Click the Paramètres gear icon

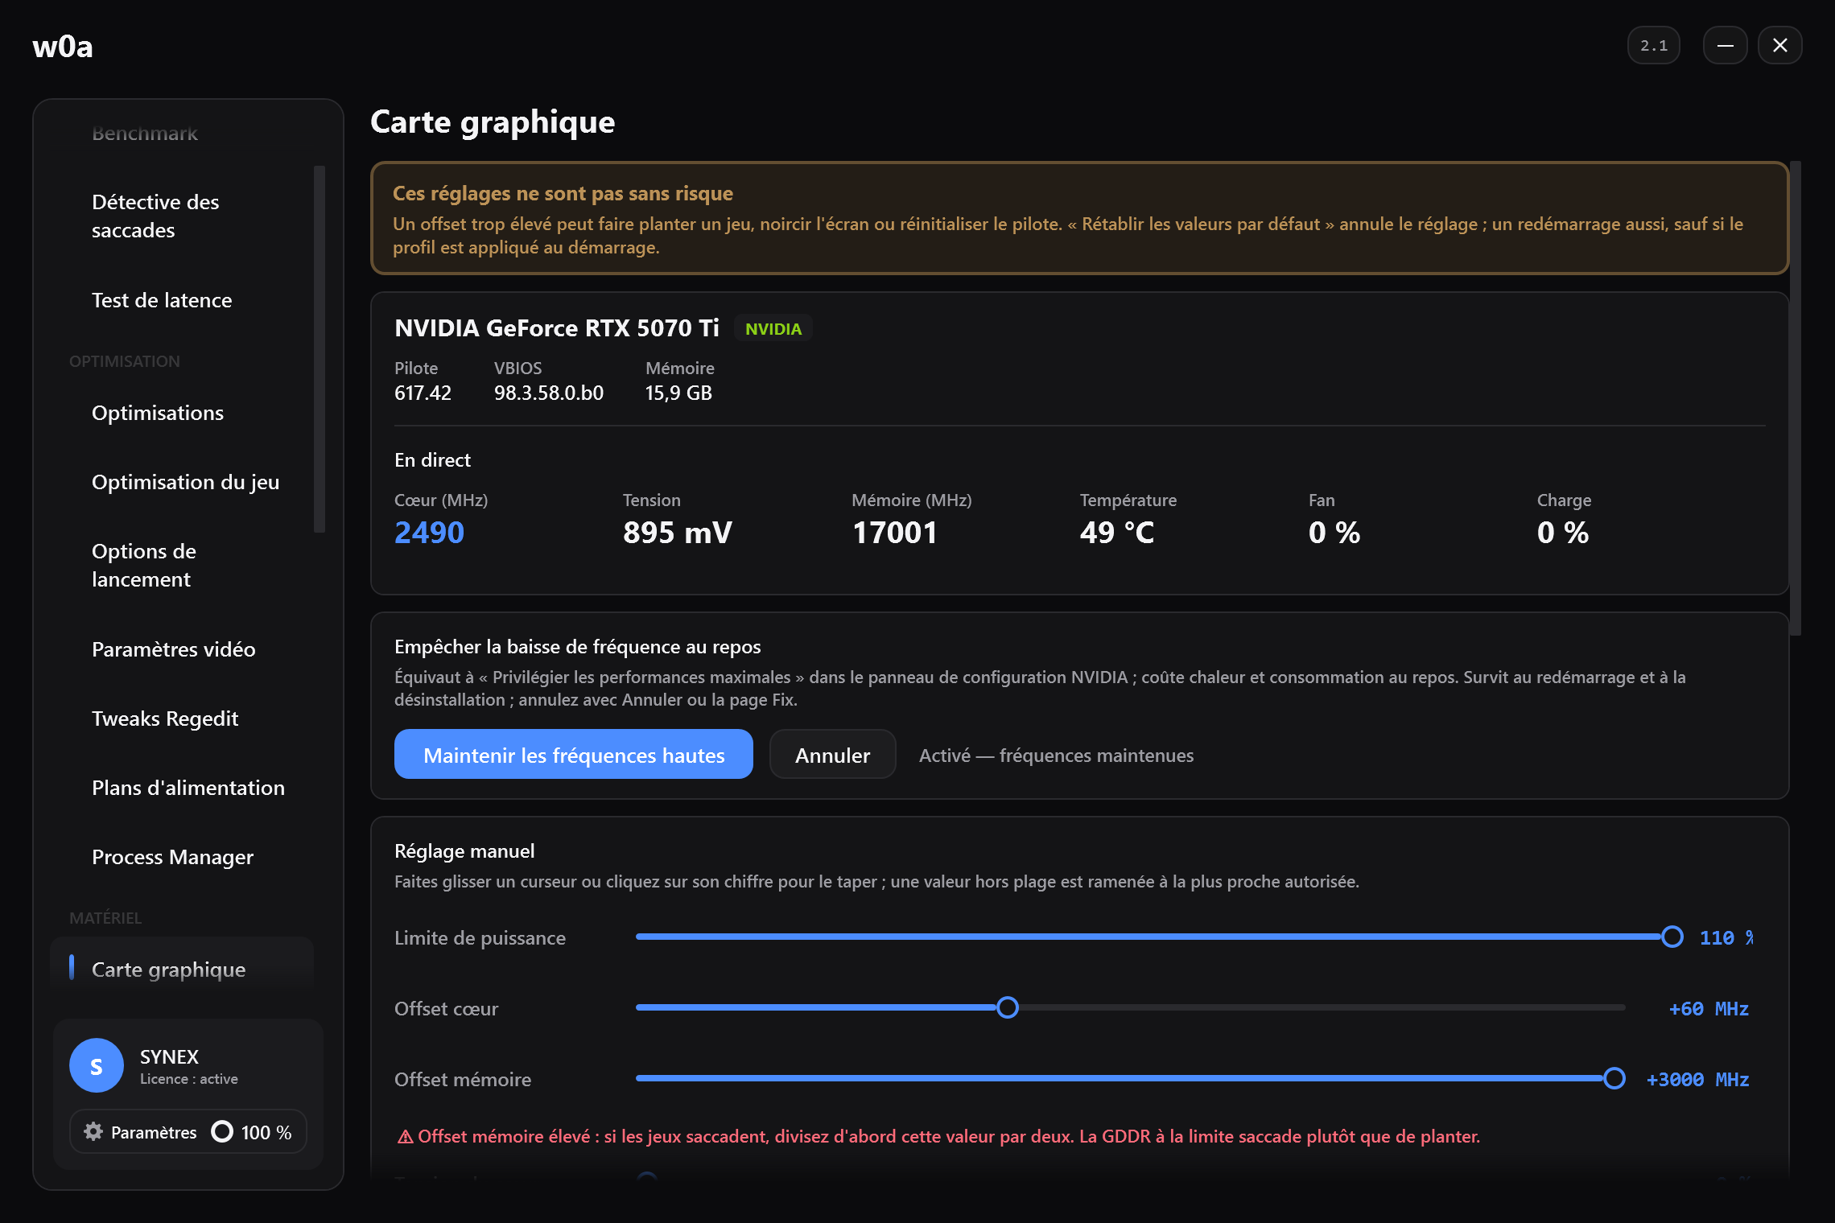click(93, 1131)
